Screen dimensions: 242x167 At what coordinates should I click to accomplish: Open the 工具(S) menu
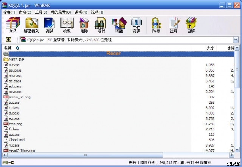coord(41,12)
